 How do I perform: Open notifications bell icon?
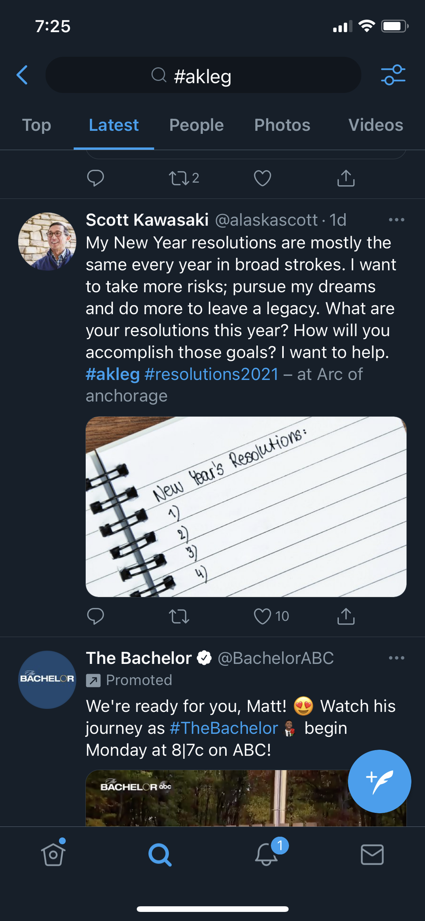[266, 854]
